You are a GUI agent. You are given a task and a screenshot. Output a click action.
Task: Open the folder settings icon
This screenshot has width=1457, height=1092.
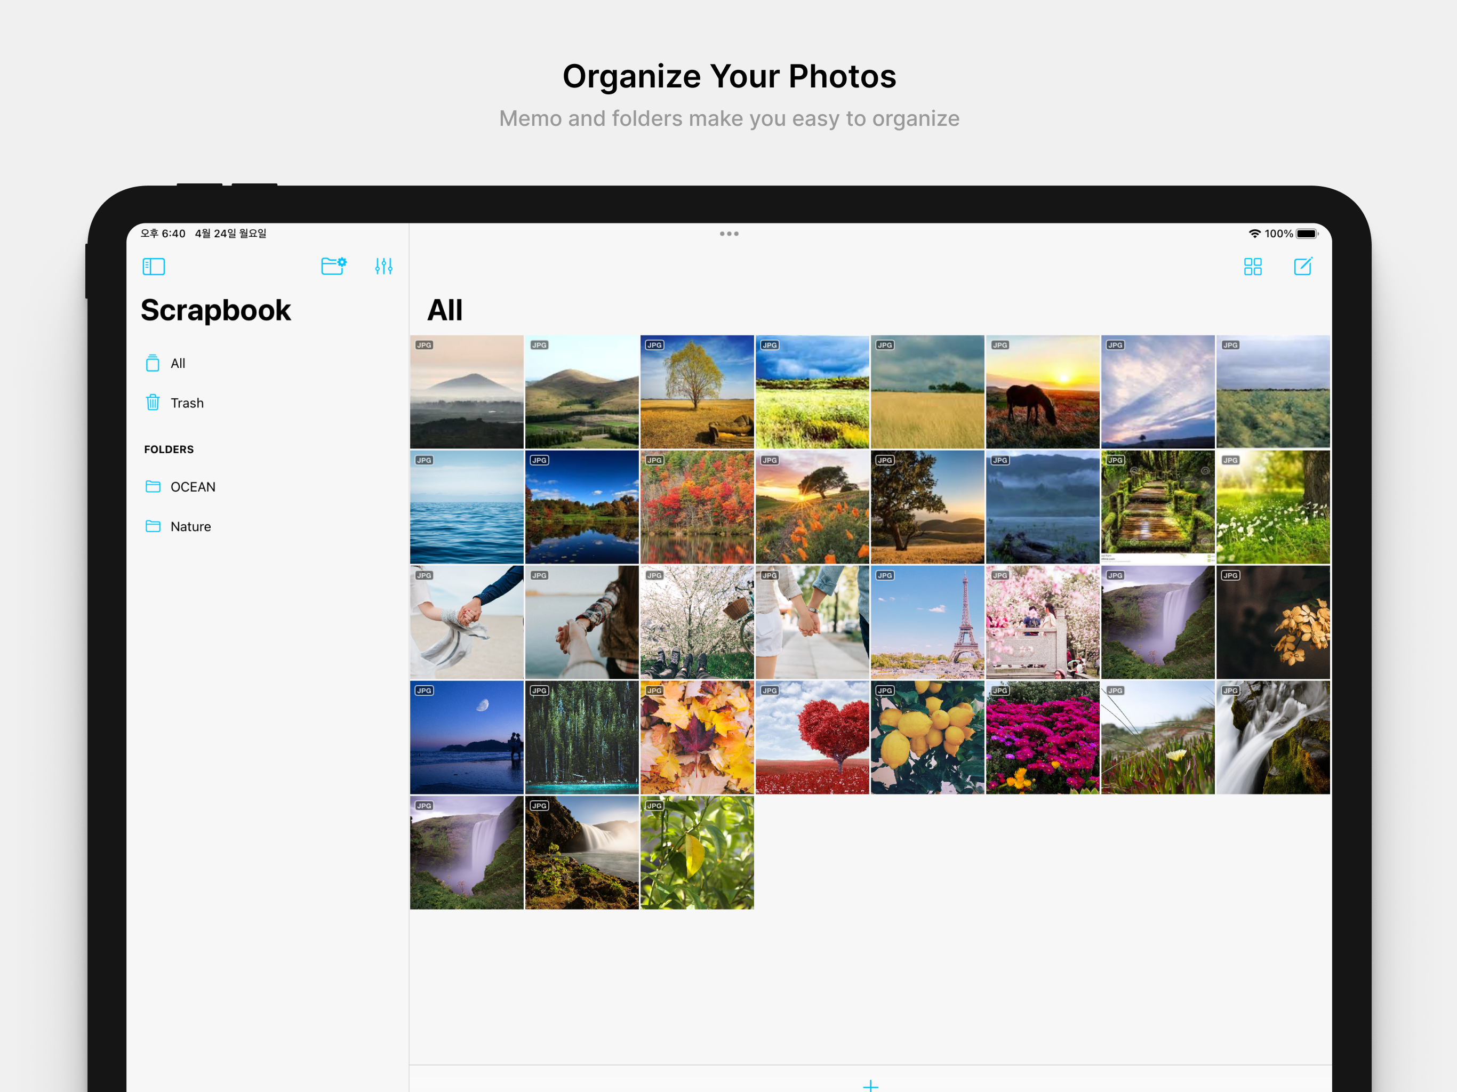[x=333, y=266]
